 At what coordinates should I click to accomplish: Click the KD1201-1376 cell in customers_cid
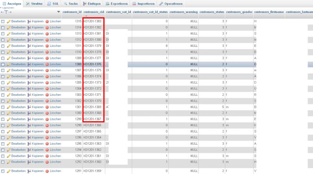[93, 64]
